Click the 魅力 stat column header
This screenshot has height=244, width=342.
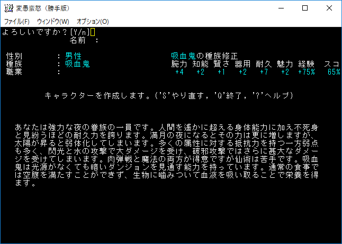[x=284, y=64]
